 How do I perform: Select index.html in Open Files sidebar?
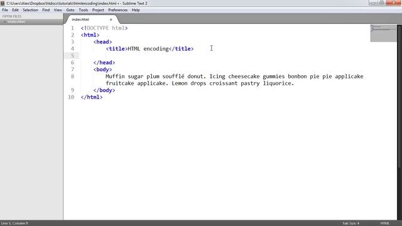(x=31, y=22)
